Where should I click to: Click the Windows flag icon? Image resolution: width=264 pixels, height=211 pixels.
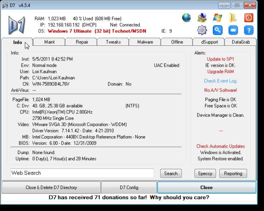click(x=217, y=18)
